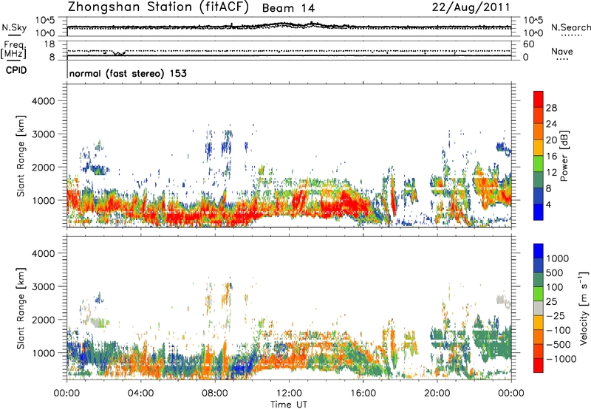Click the date '22/Aug/2011'
591x409 pixels.
[471, 7]
